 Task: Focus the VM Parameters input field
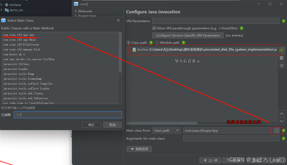216,21
